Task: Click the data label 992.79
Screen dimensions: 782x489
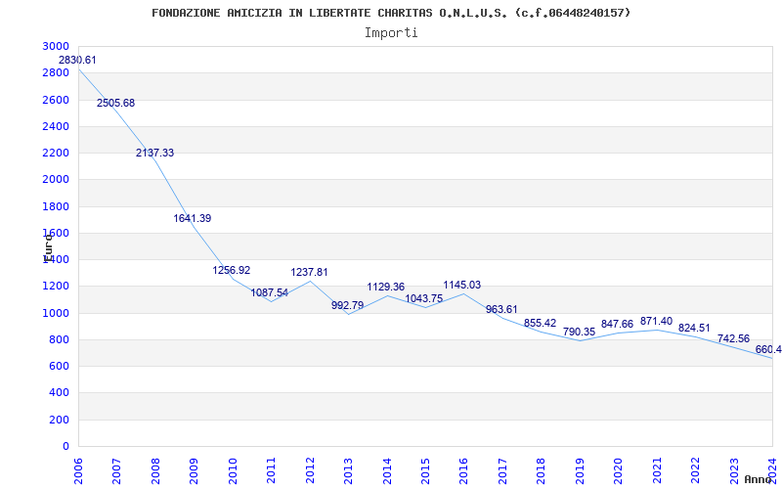Action: point(348,305)
